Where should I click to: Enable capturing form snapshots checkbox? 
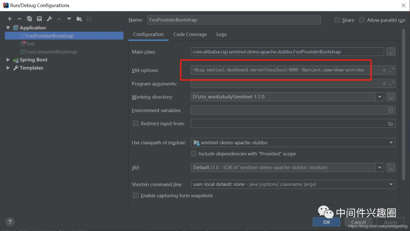tap(136, 195)
